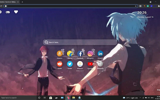Open a new tab with the plus button
The height and width of the screenshot is (100, 160).
click(x=22, y=2)
